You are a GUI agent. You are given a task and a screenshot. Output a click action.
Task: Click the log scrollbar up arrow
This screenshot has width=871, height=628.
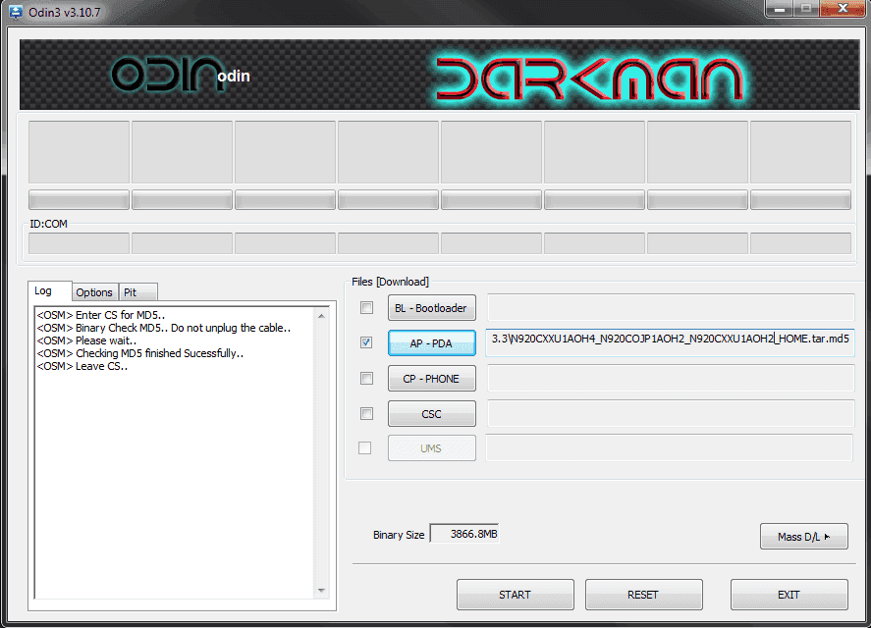click(x=322, y=315)
